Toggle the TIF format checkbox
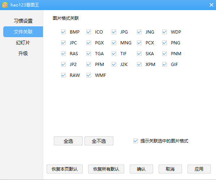 tap(114, 53)
